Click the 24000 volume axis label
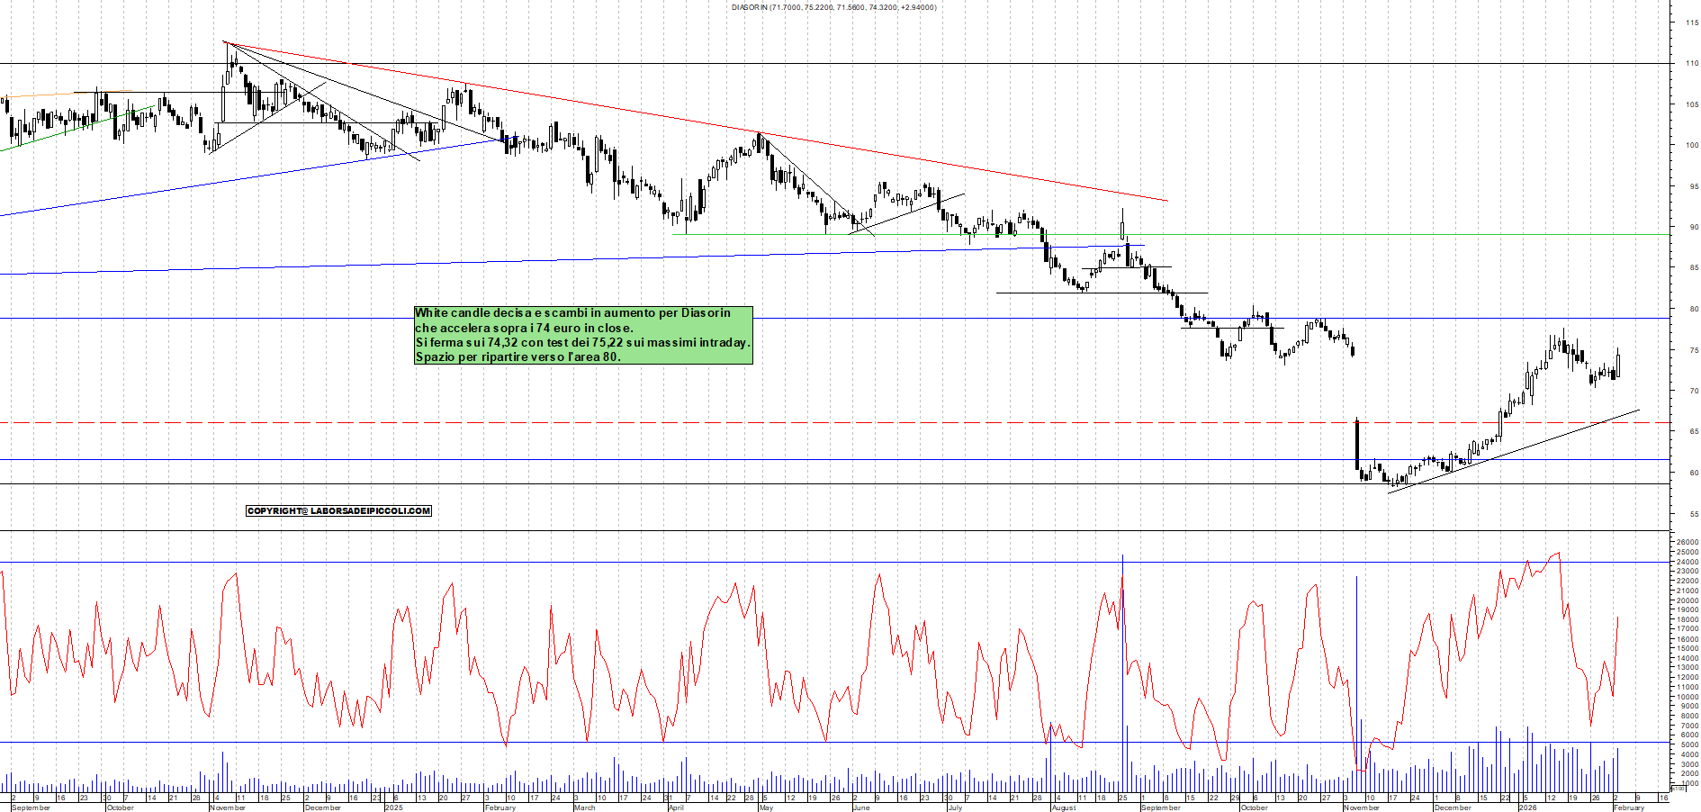Viewport: 1701px width, 812px height. (x=1687, y=562)
